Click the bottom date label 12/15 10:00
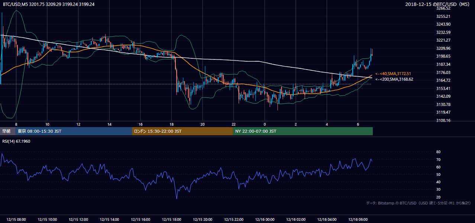Viewport: 475px width, 223px height. 47,220
